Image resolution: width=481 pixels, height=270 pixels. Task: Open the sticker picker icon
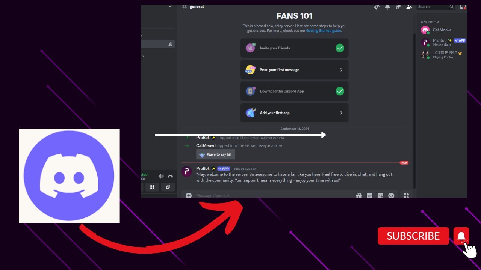coord(380,195)
